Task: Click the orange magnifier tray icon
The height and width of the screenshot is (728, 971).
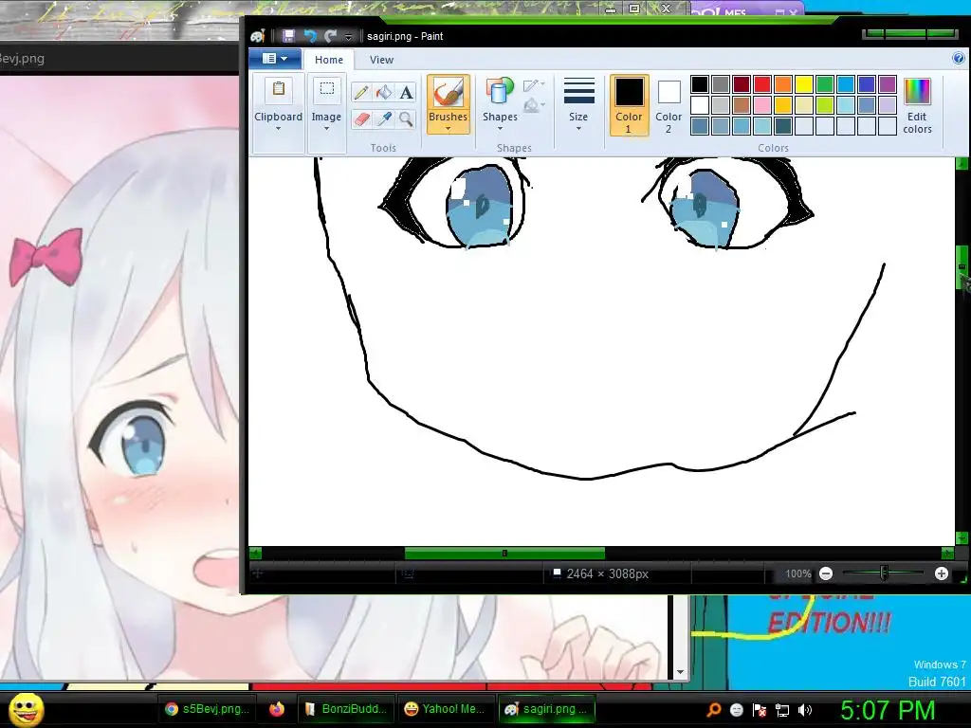Action: coord(713,710)
